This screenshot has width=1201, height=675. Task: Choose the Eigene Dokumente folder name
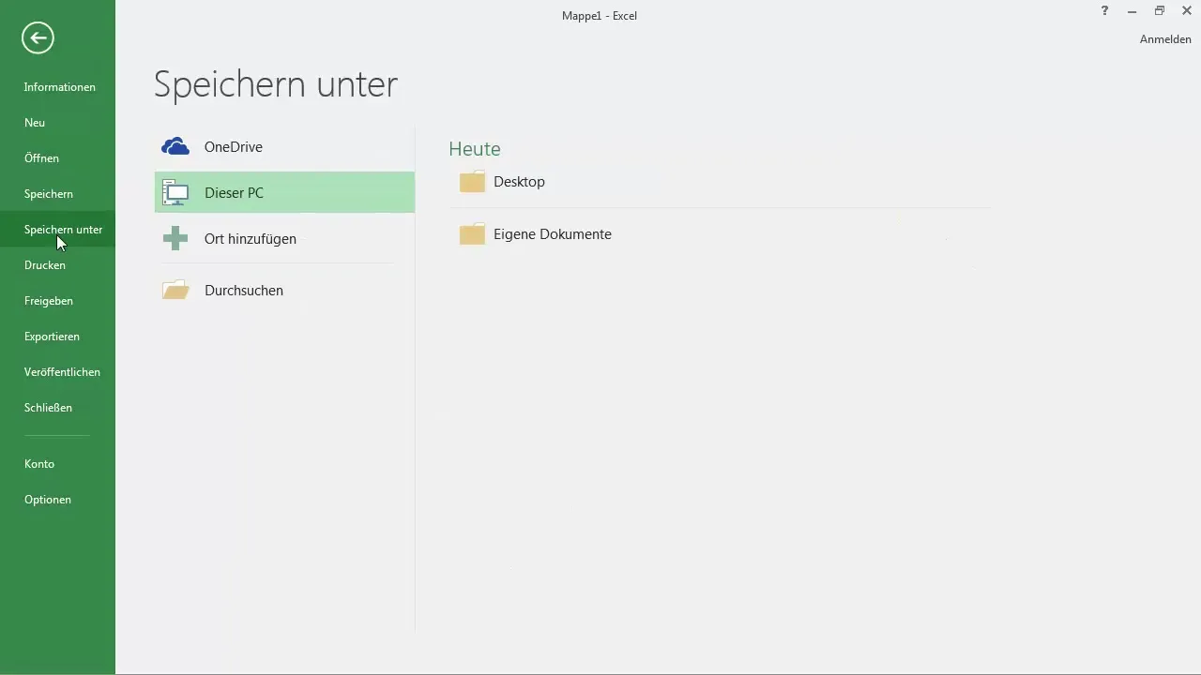point(553,234)
